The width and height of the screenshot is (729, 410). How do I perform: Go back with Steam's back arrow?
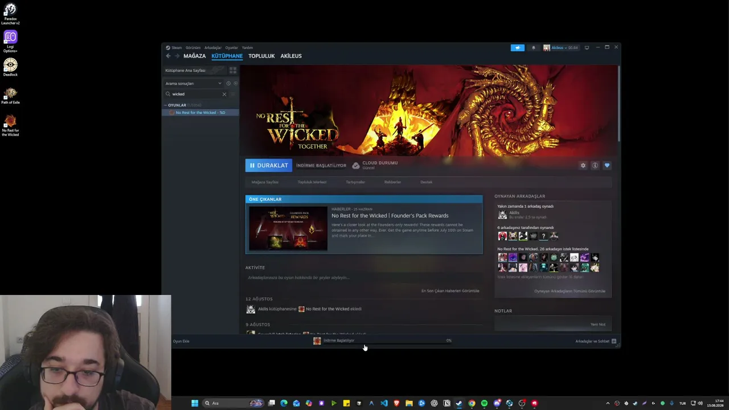(x=168, y=56)
